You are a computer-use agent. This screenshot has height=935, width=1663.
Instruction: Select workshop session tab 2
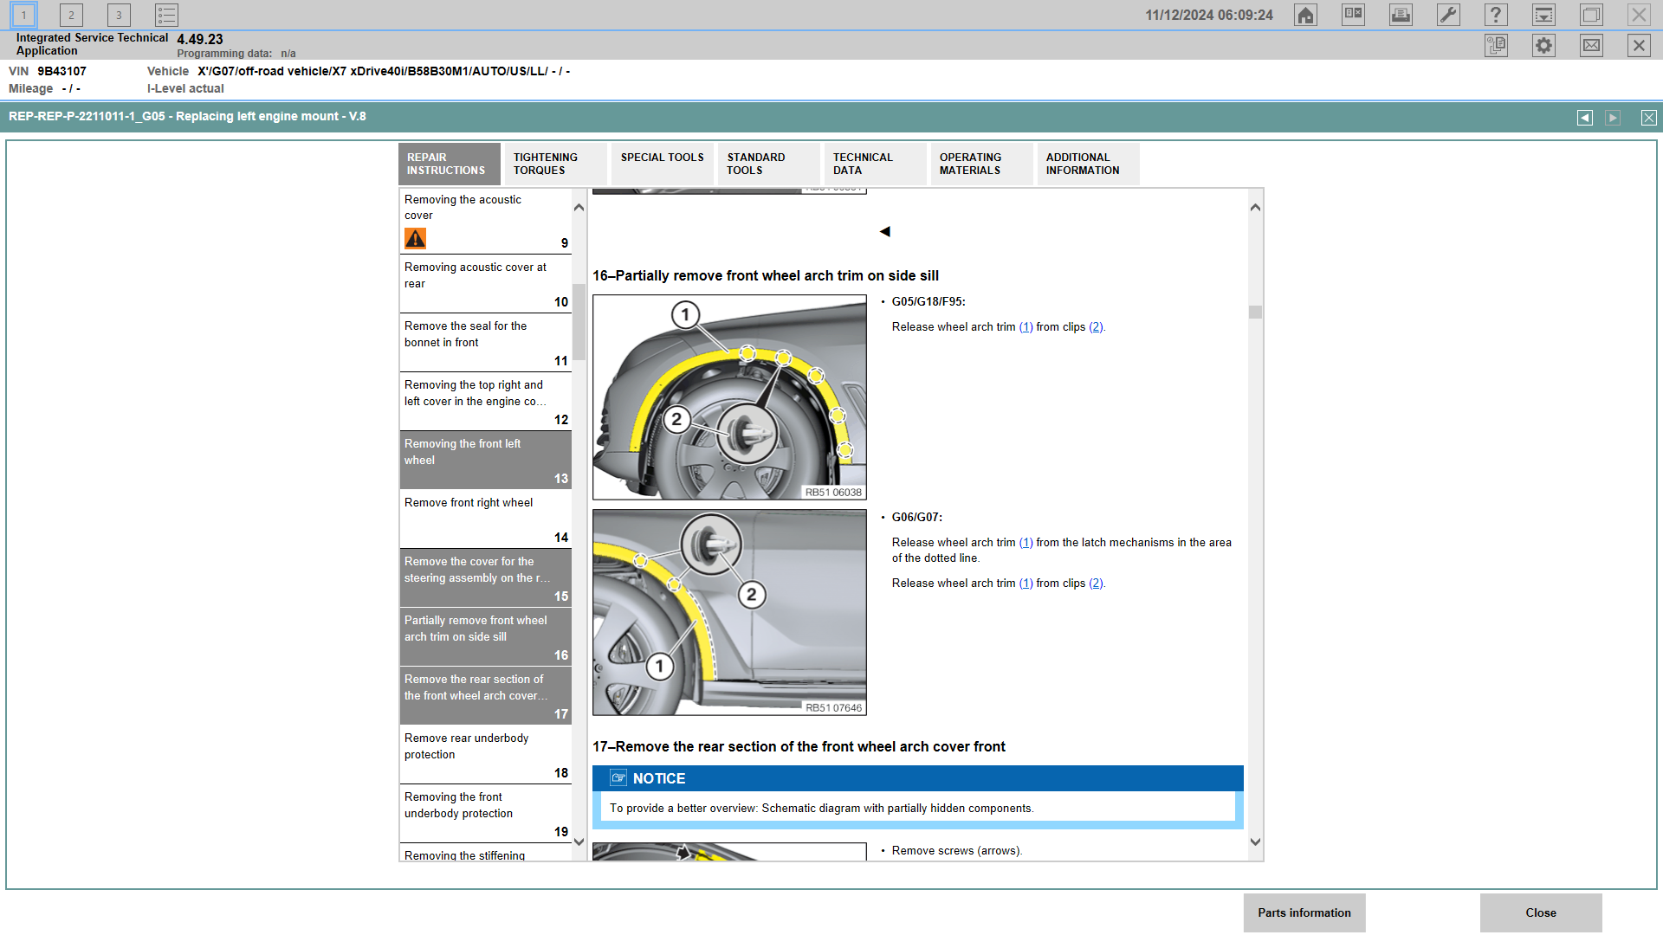(70, 15)
